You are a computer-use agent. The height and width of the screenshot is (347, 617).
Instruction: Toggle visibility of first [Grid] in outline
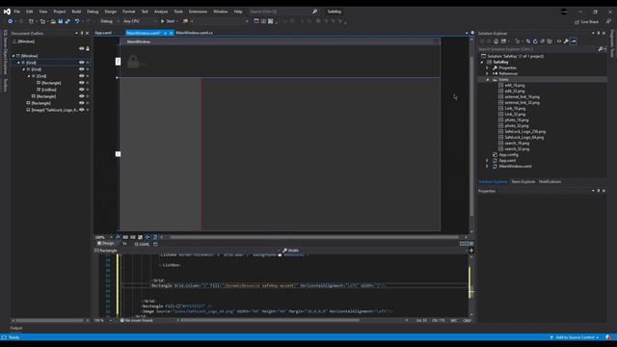pyautogui.click(x=82, y=63)
